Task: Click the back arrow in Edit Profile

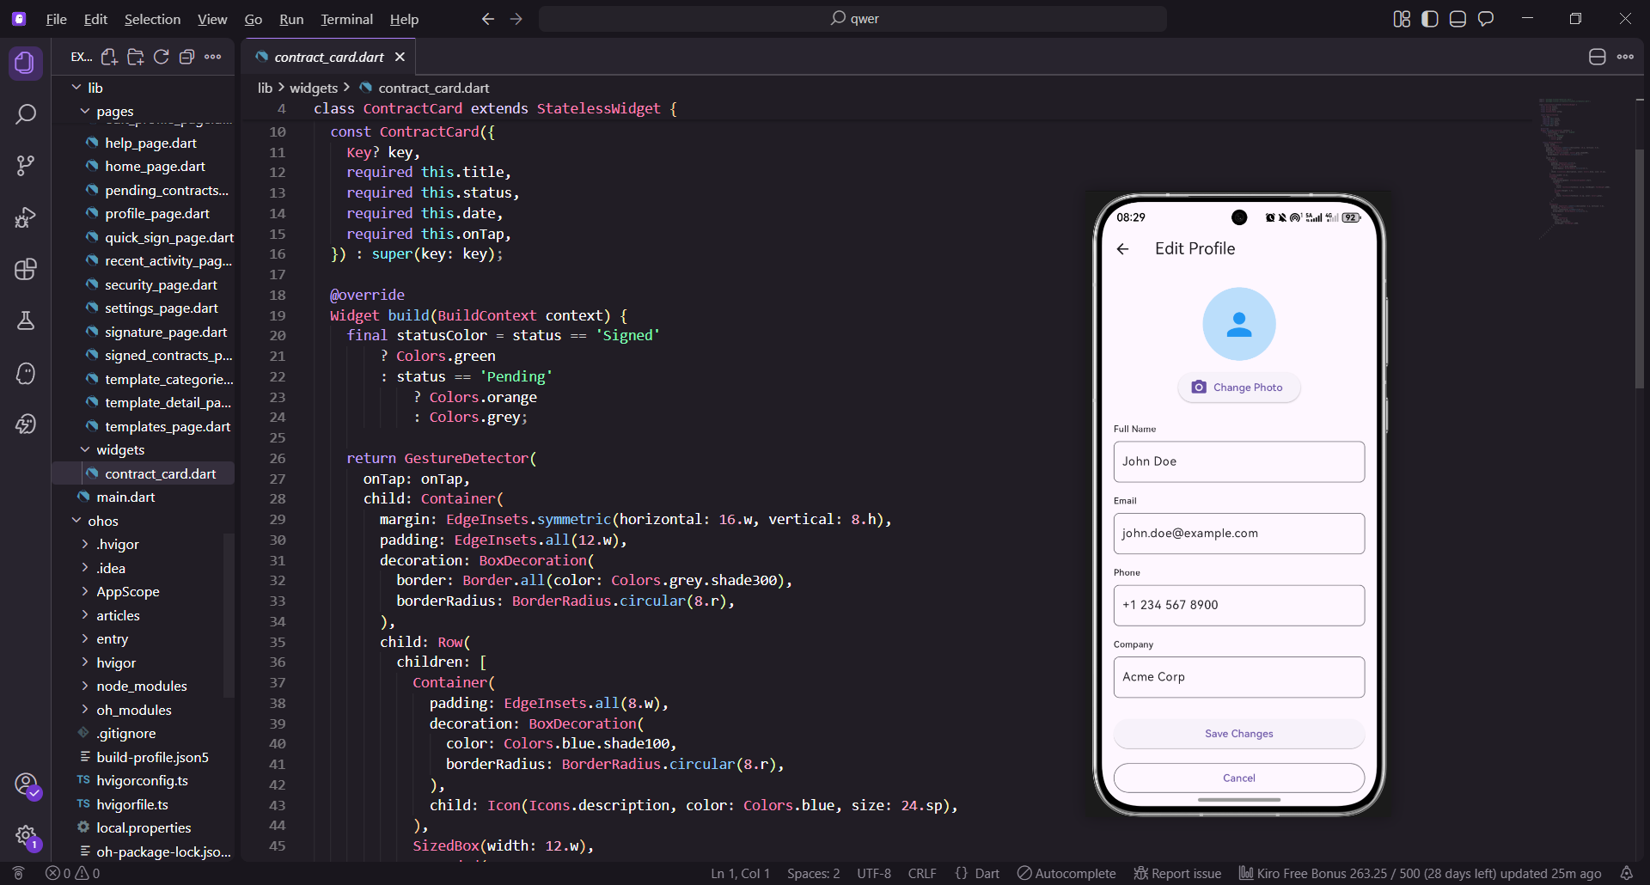Action: (1122, 249)
